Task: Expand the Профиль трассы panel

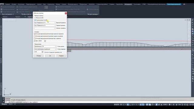Action: pyautogui.click(x=27, y=14)
